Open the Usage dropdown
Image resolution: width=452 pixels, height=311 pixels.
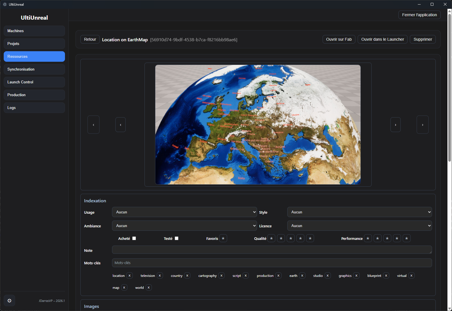pos(184,212)
